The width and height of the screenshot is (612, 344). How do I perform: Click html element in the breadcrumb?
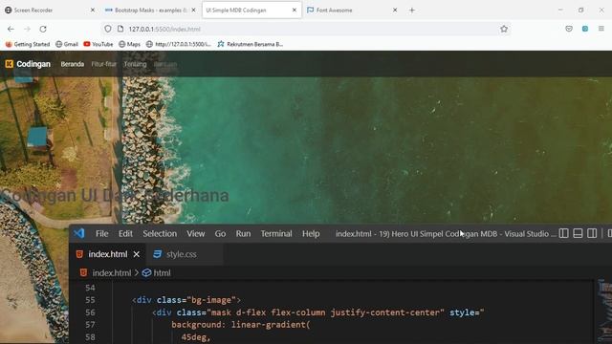point(162,273)
